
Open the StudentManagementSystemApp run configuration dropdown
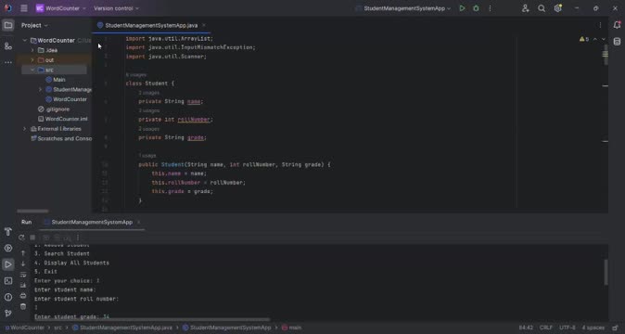[403, 8]
